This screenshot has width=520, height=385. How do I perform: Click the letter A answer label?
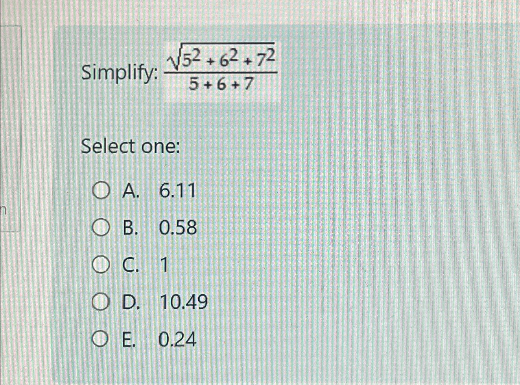(x=130, y=191)
